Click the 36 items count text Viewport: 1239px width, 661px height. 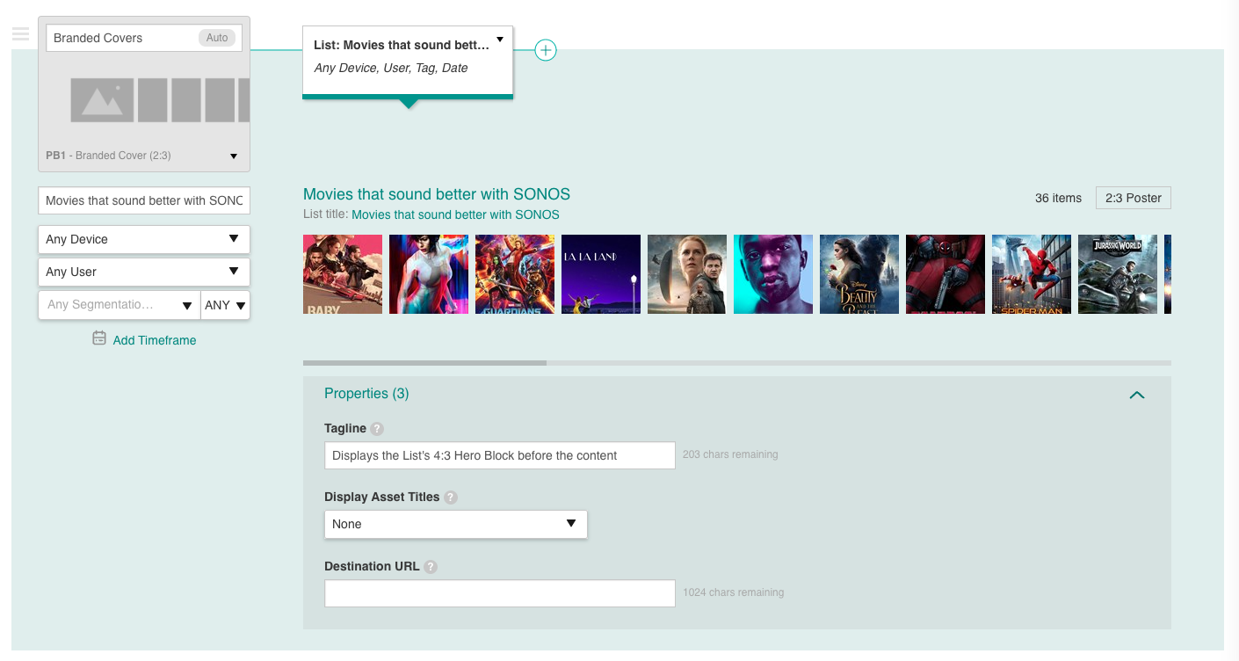1058,198
